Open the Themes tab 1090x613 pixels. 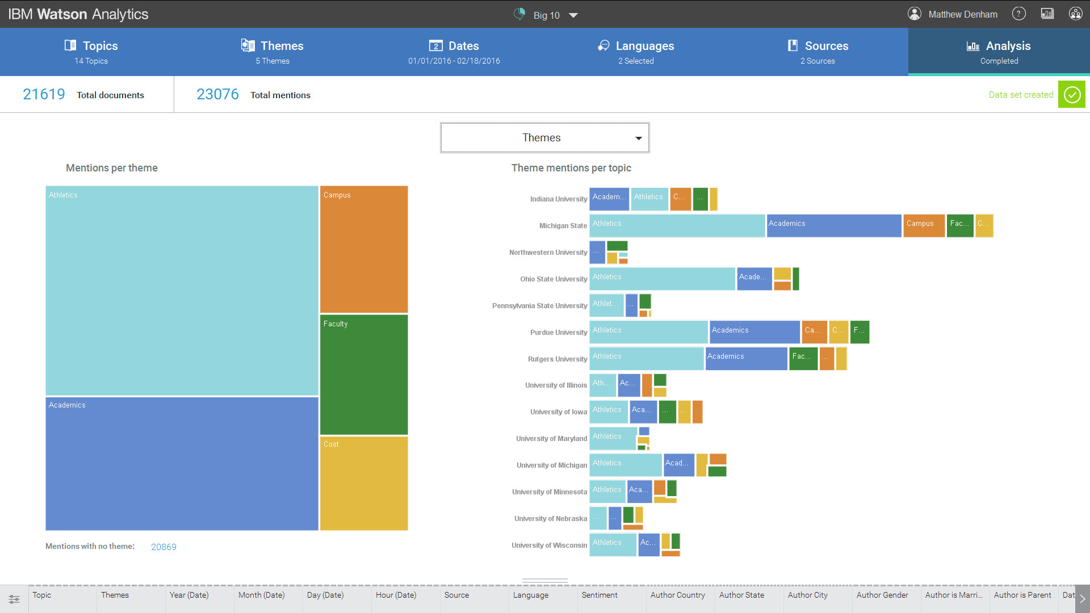(272, 52)
